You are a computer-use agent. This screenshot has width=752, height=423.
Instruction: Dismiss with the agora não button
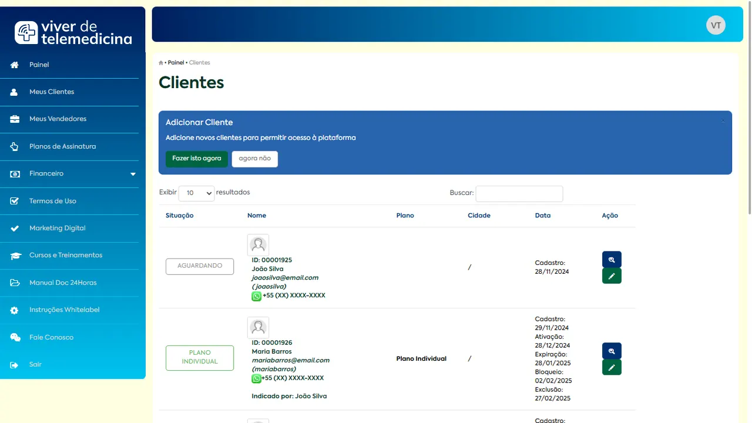coord(254,159)
